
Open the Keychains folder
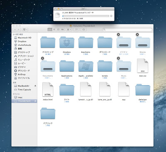pyautogui.click(x=85, y=42)
